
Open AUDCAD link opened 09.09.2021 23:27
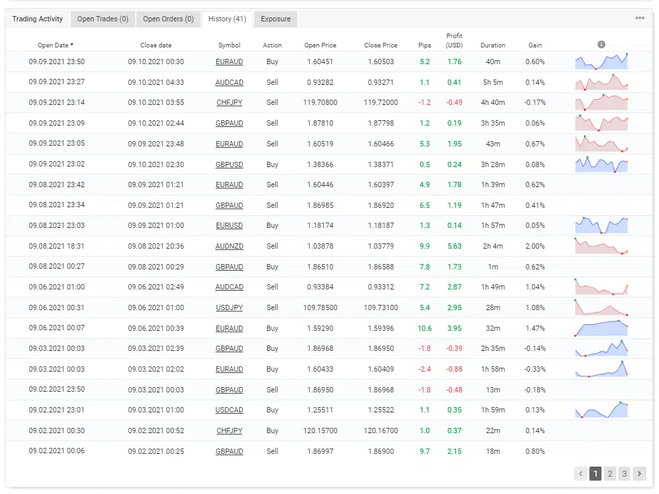tap(229, 82)
